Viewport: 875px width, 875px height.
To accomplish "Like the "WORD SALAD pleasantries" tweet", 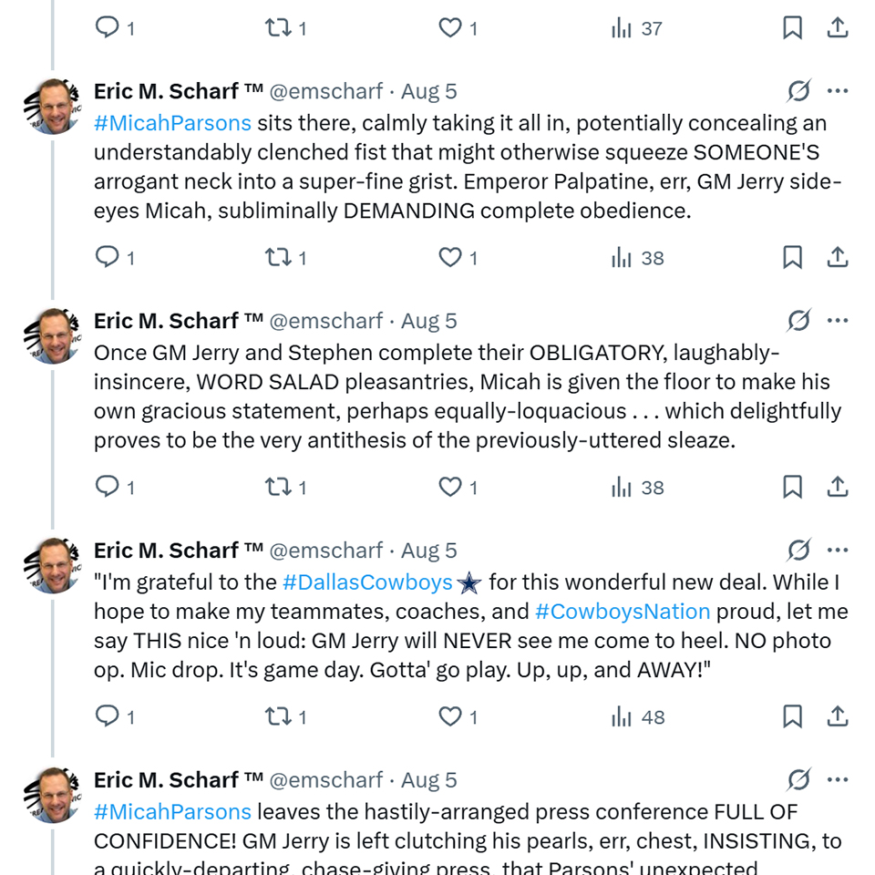I will [x=450, y=487].
